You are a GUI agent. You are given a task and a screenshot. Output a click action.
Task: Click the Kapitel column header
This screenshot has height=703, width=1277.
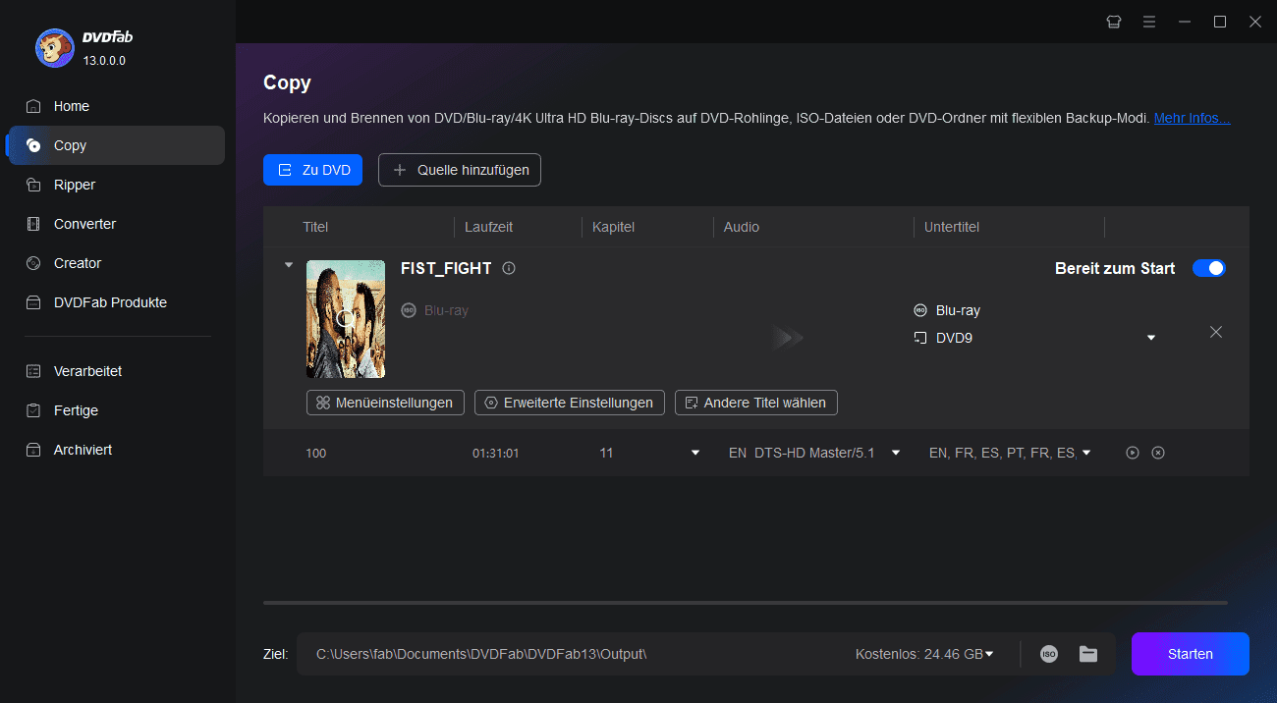click(x=614, y=227)
